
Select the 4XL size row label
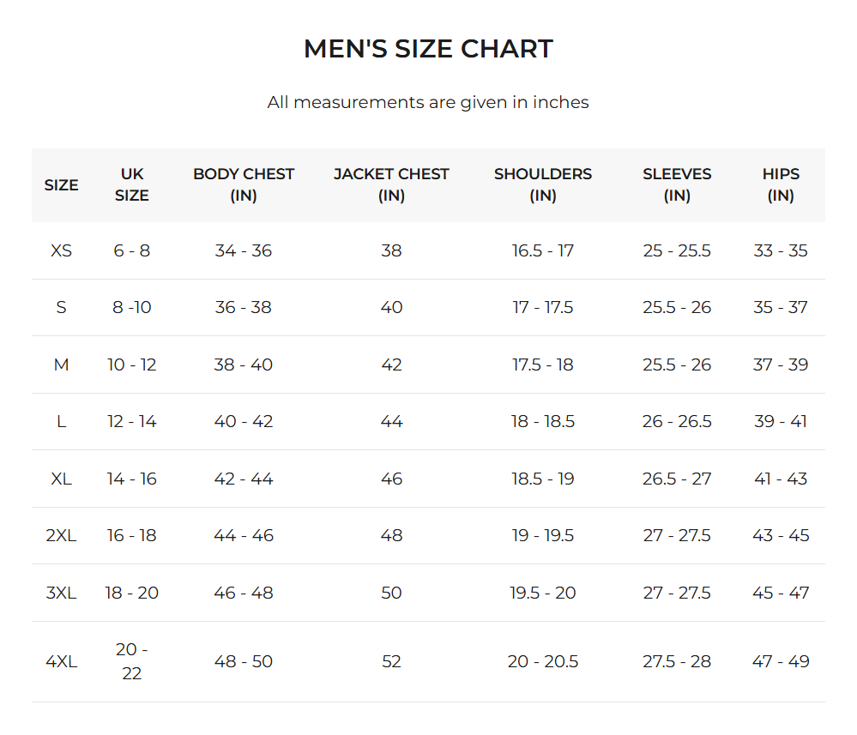61,661
